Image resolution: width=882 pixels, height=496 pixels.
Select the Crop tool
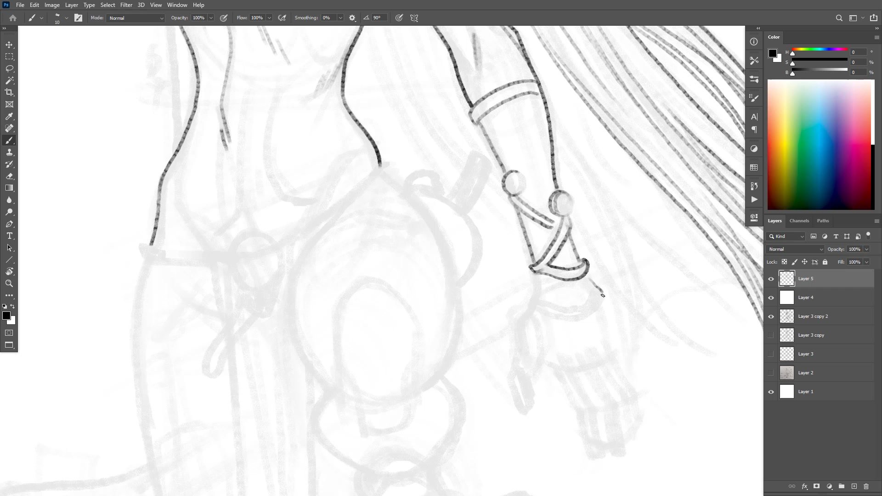9,92
